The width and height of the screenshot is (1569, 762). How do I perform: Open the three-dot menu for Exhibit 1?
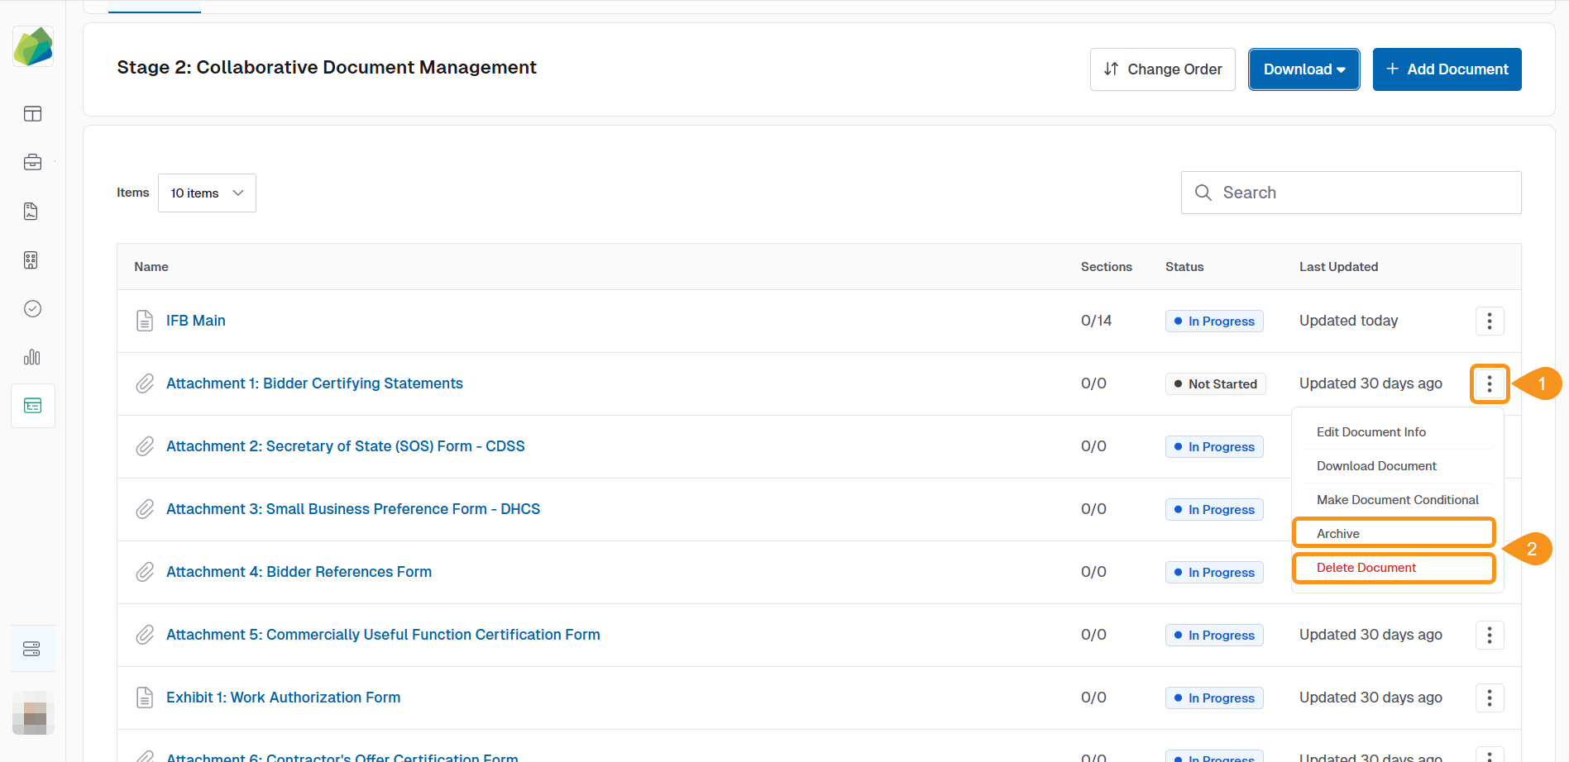1489,698
